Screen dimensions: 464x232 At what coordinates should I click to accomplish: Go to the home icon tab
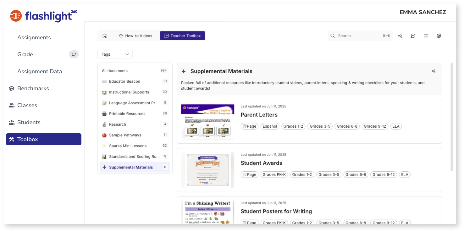pos(105,36)
